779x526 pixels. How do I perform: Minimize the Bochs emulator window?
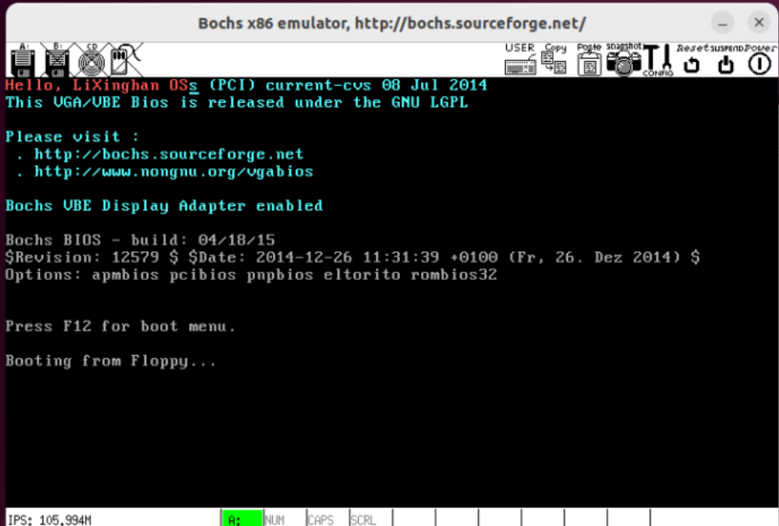(x=723, y=23)
